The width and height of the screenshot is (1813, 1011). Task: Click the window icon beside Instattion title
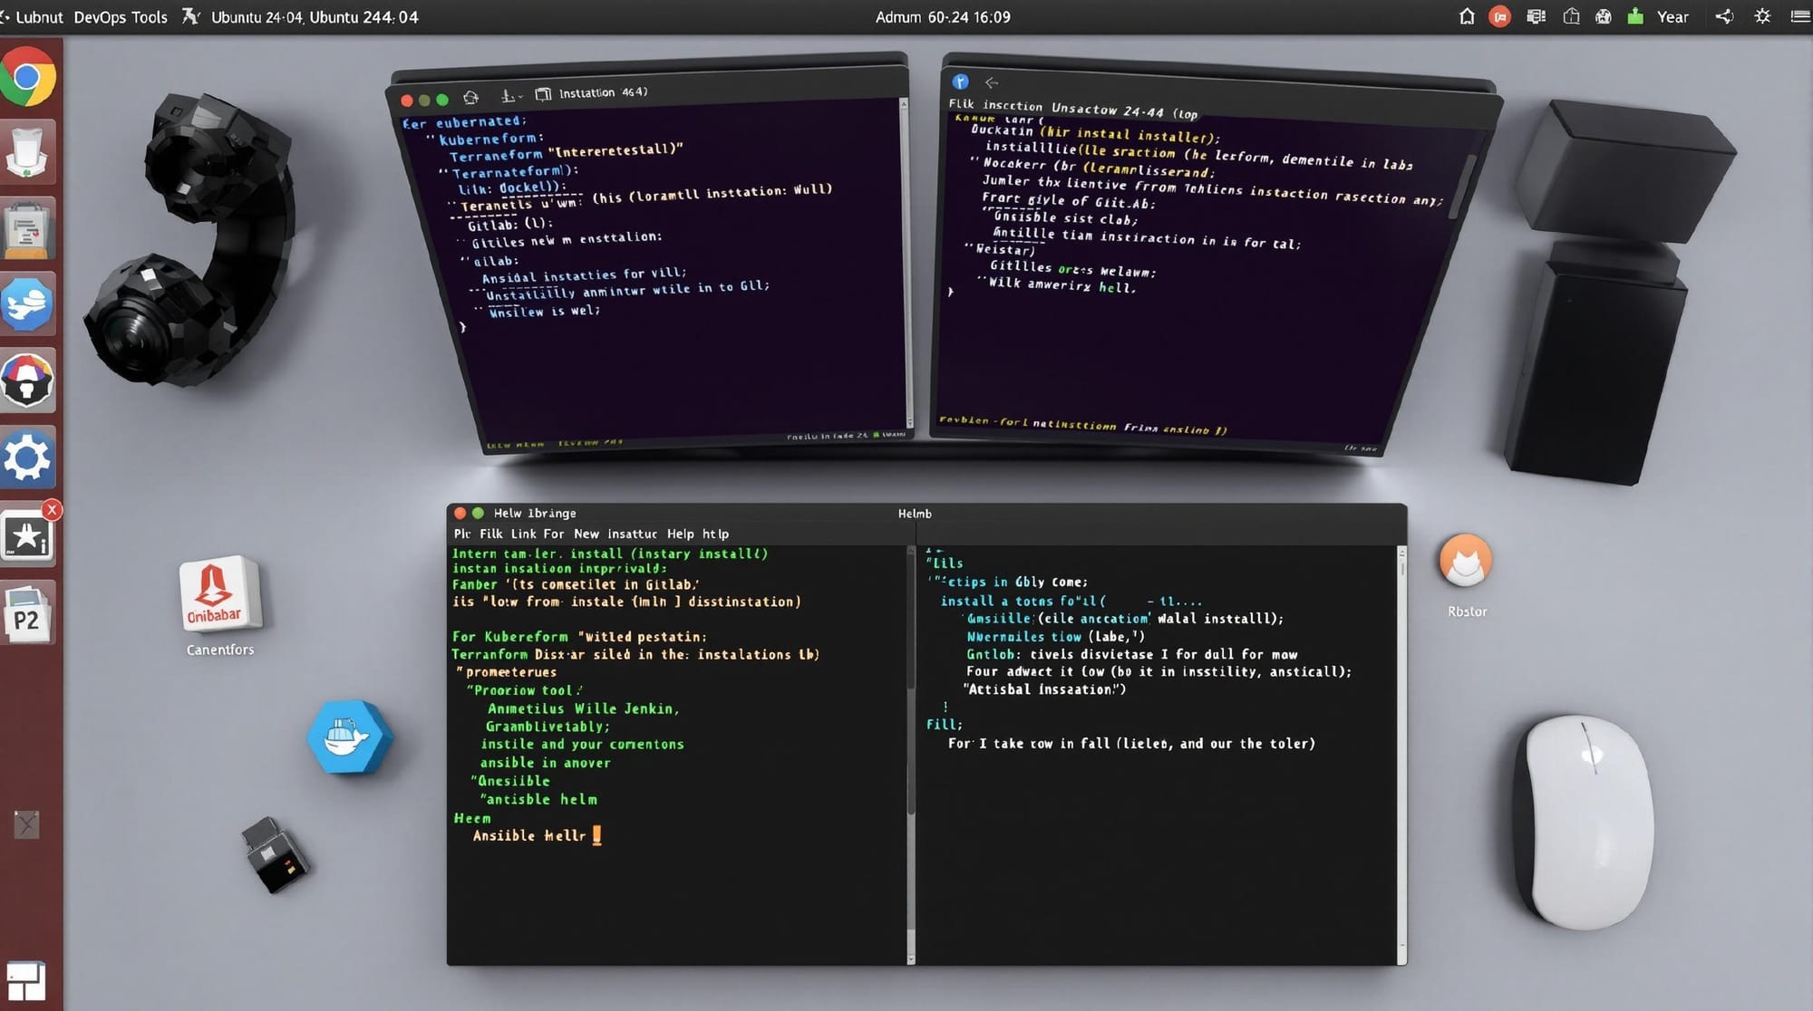[x=543, y=93]
